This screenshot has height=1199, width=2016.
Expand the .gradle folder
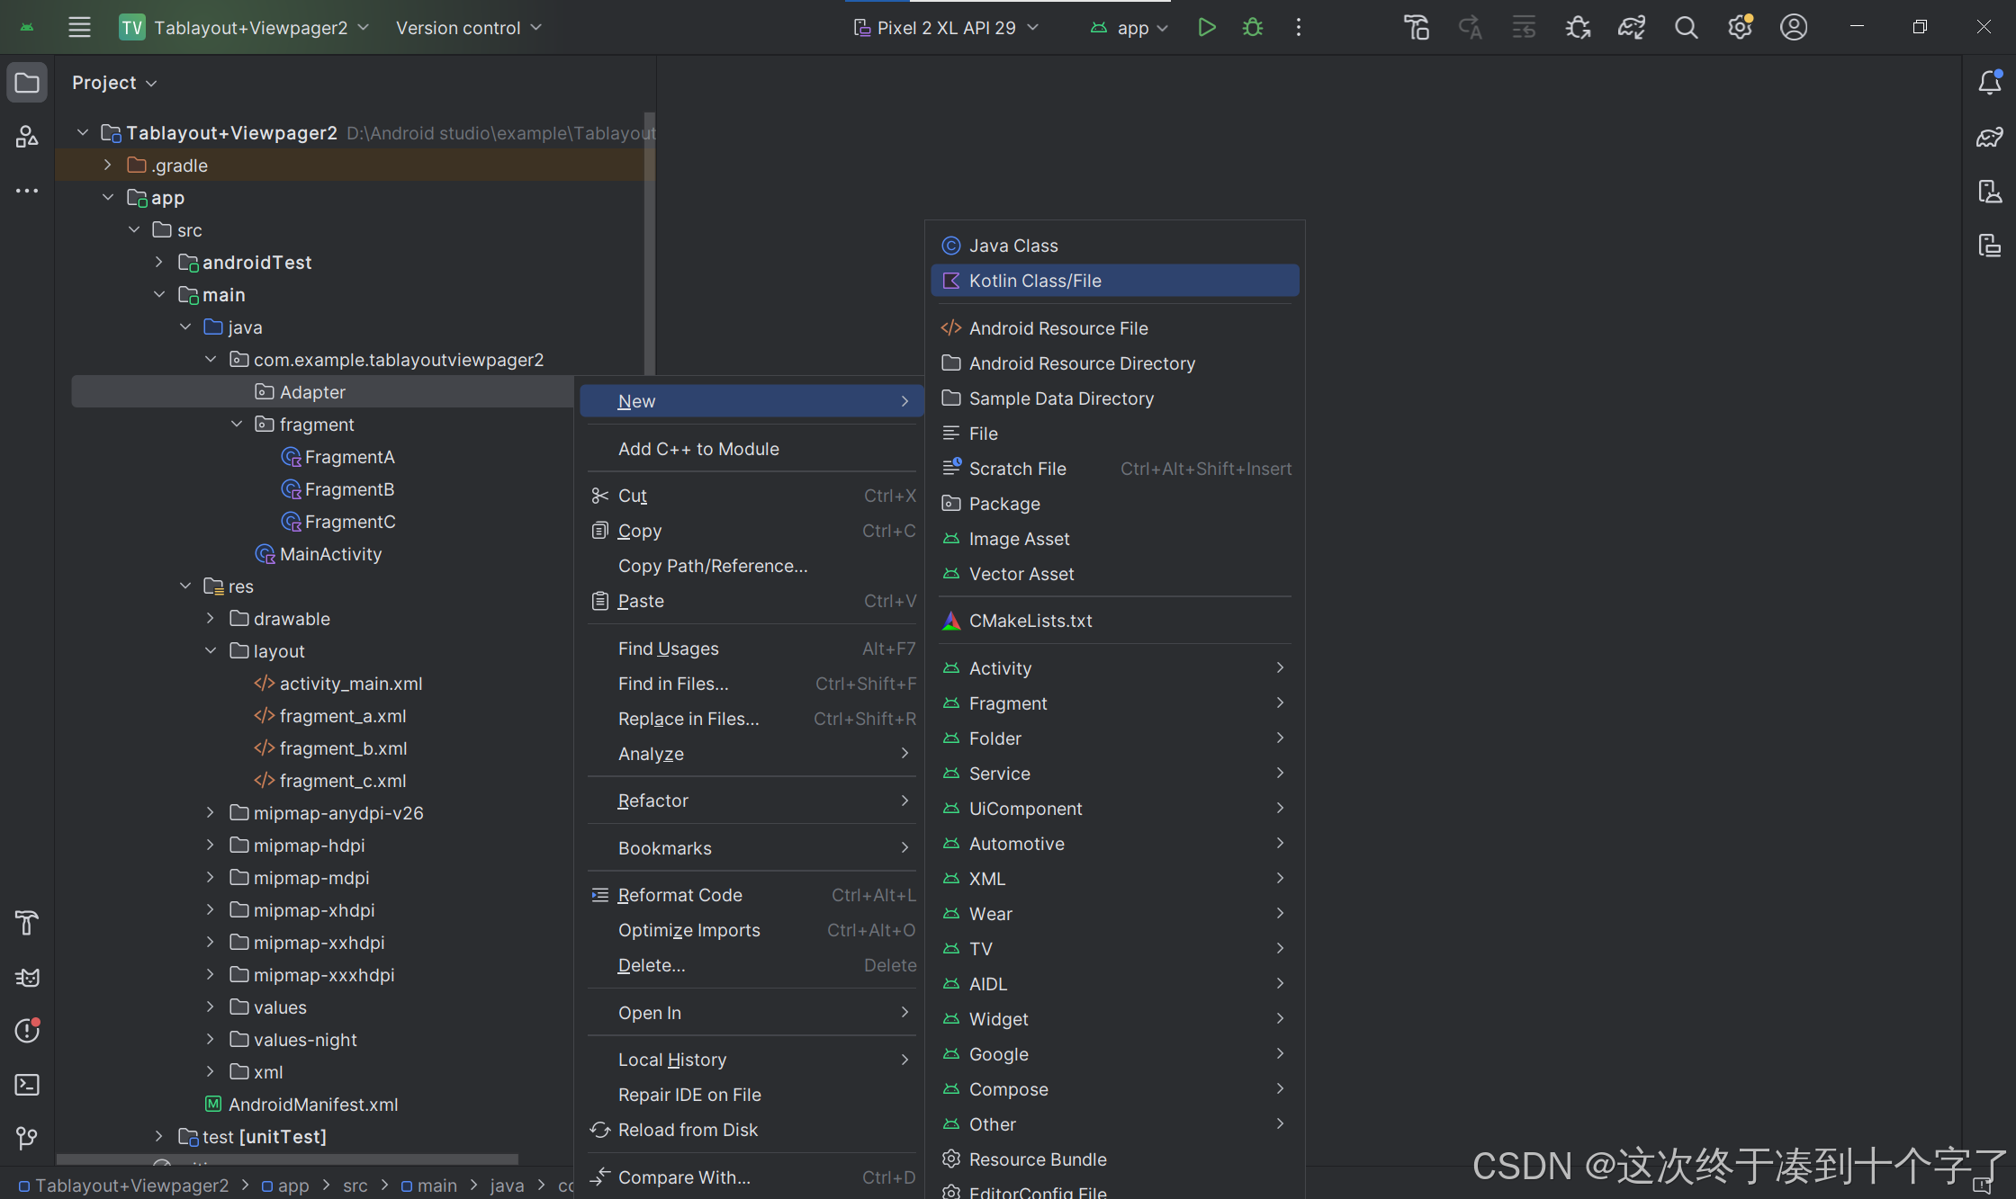[108, 166]
